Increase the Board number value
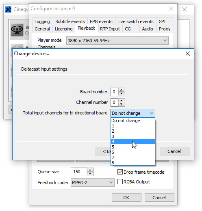Image resolution: width=202 pixels, height=211 pixels. [x=121, y=90]
